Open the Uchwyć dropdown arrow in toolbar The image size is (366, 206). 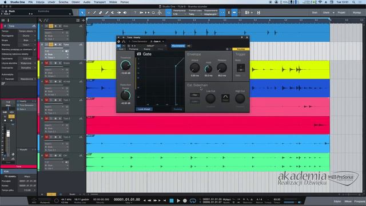coord(333,13)
